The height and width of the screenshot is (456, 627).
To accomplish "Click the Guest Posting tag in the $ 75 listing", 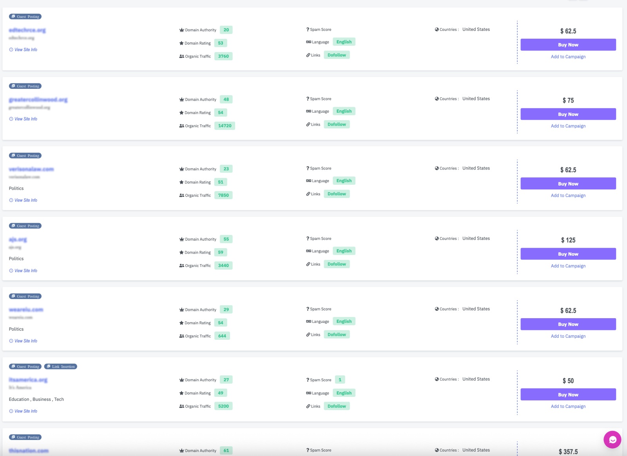I will pyautogui.click(x=25, y=86).
